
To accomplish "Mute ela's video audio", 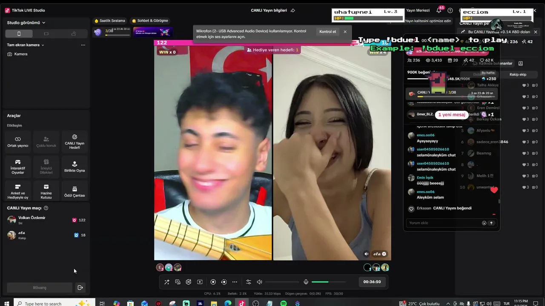I will [x=367, y=254].
